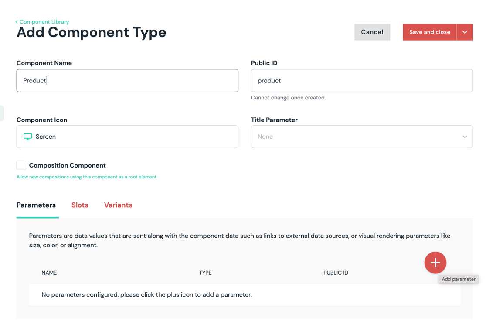Click the TYPE column header

205,273
